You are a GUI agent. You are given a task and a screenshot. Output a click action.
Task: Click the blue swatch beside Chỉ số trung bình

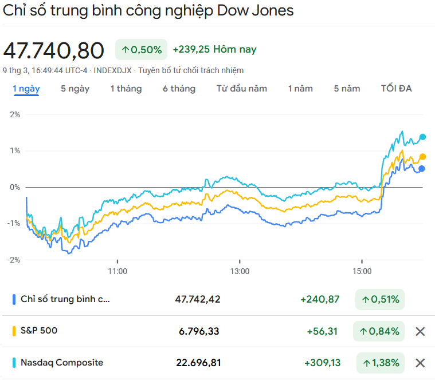coord(14,299)
